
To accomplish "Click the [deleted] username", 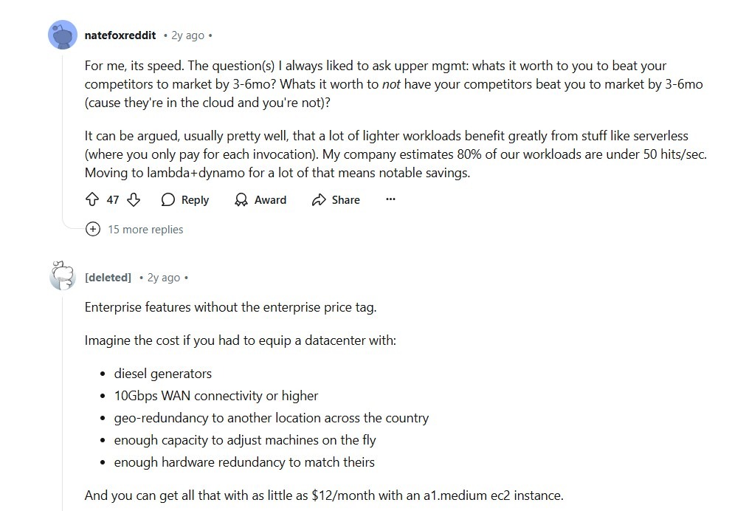I will [108, 277].
